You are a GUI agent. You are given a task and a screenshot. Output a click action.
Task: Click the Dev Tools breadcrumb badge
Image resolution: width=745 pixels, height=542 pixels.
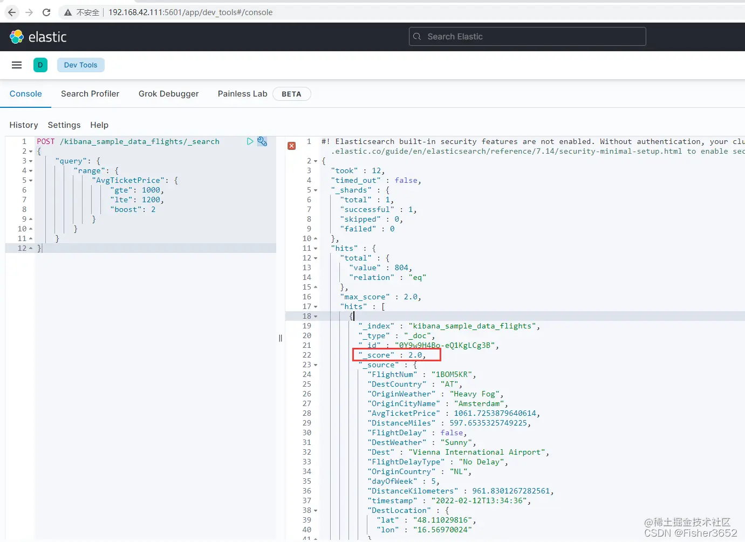click(x=81, y=65)
